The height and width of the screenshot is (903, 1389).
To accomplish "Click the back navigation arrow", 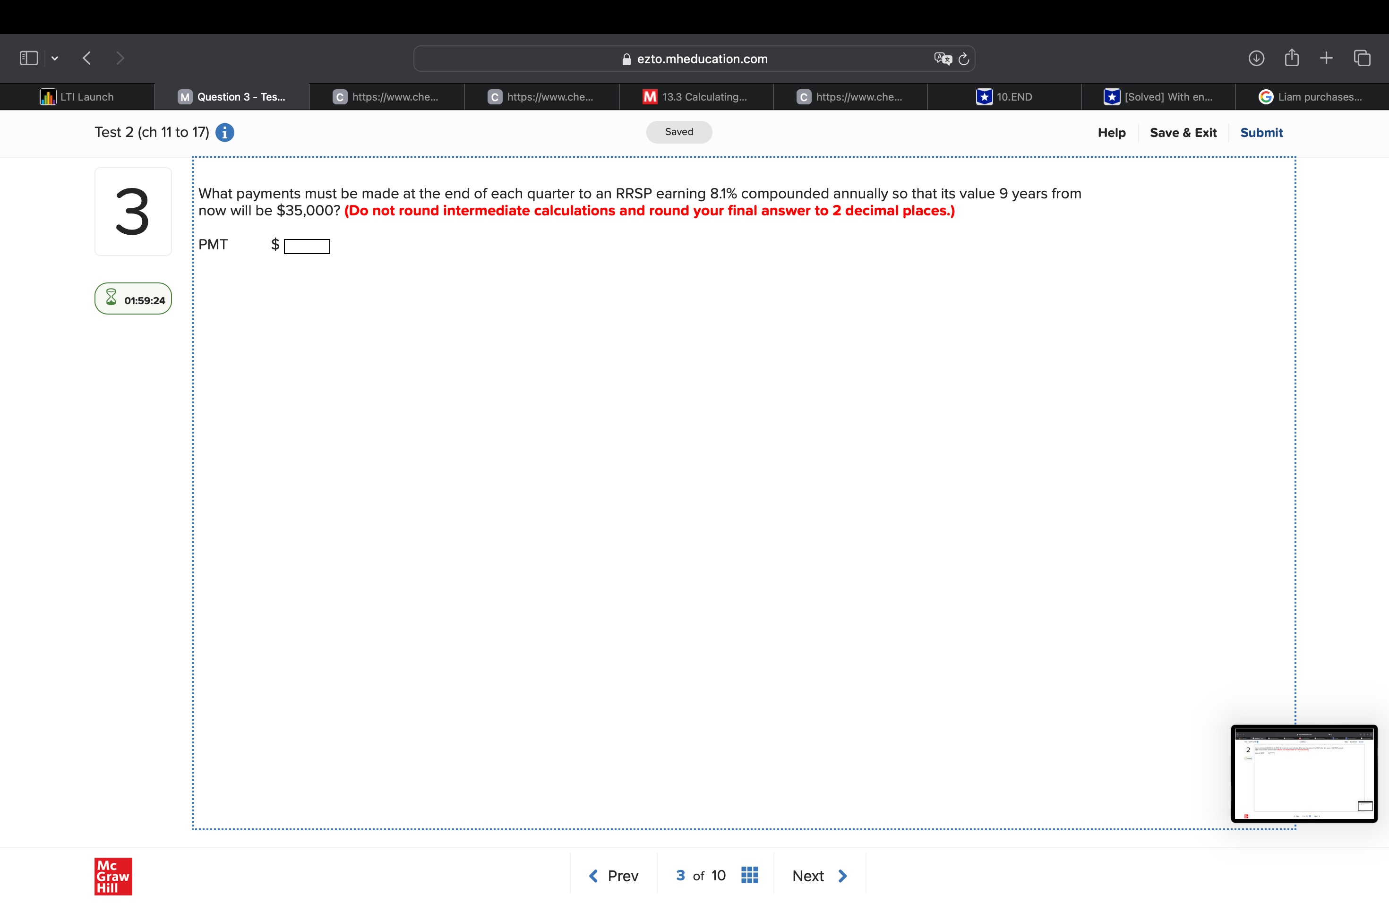I will 86,58.
